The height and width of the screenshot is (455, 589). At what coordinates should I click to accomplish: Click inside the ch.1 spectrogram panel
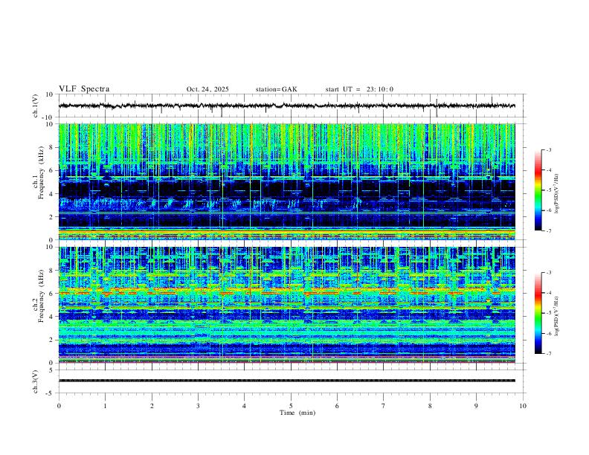tap(287, 181)
